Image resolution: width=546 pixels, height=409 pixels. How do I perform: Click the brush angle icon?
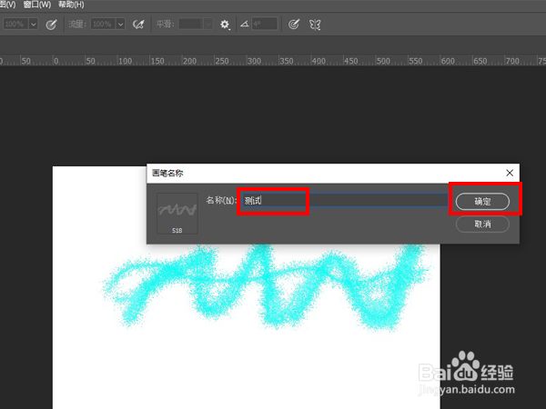coord(245,24)
